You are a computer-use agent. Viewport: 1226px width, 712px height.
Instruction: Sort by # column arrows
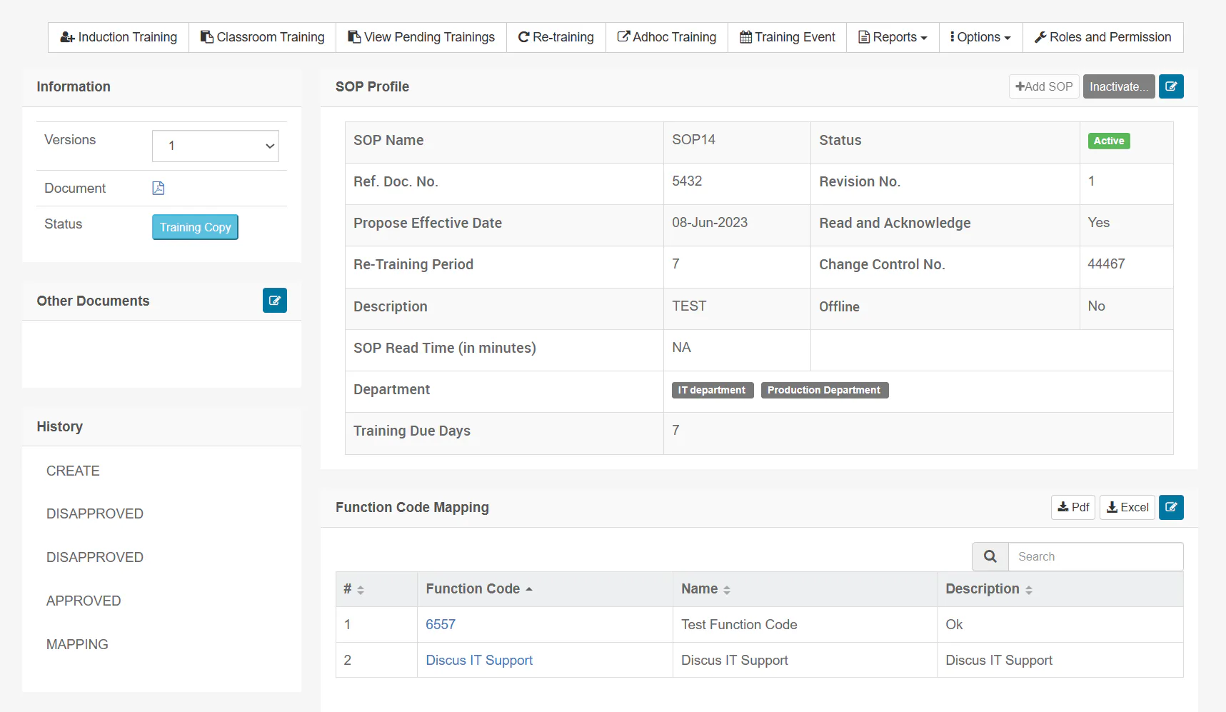click(361, 590)
